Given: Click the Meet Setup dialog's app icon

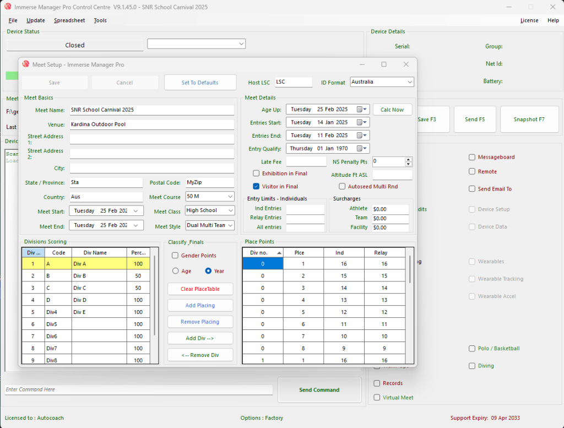Looking at the screenshot, I should [25, 64].
